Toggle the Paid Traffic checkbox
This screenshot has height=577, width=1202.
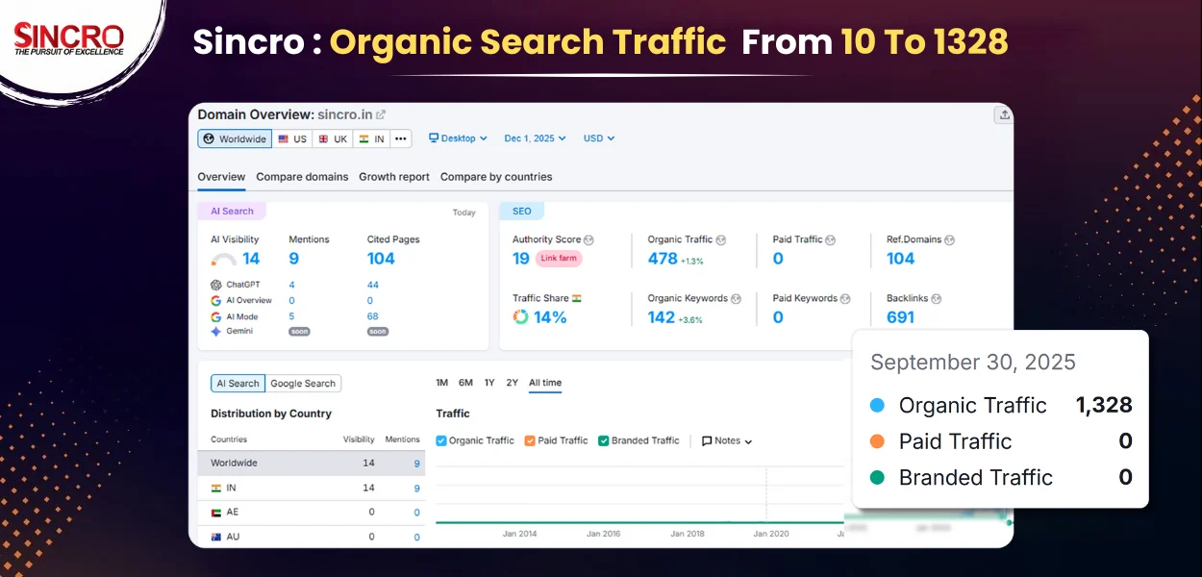pos(530,440)
